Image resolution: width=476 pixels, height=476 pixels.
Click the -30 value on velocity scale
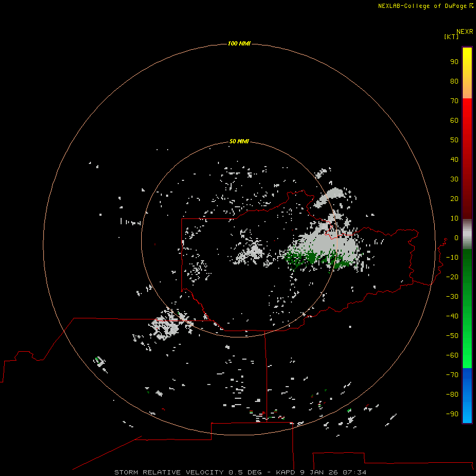coord(452,297)
